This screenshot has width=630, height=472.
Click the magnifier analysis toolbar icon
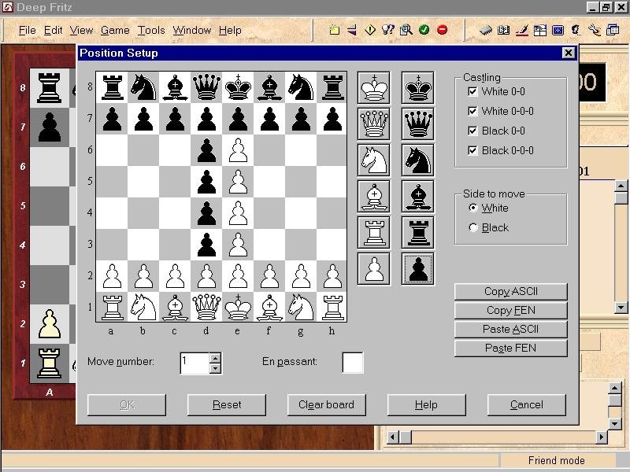(x=406, y=30)
